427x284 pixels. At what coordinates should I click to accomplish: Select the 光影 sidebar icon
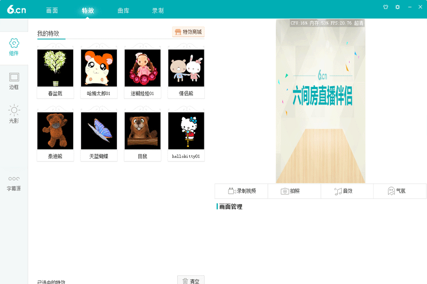pyautogui.click(x=14, y=114)
